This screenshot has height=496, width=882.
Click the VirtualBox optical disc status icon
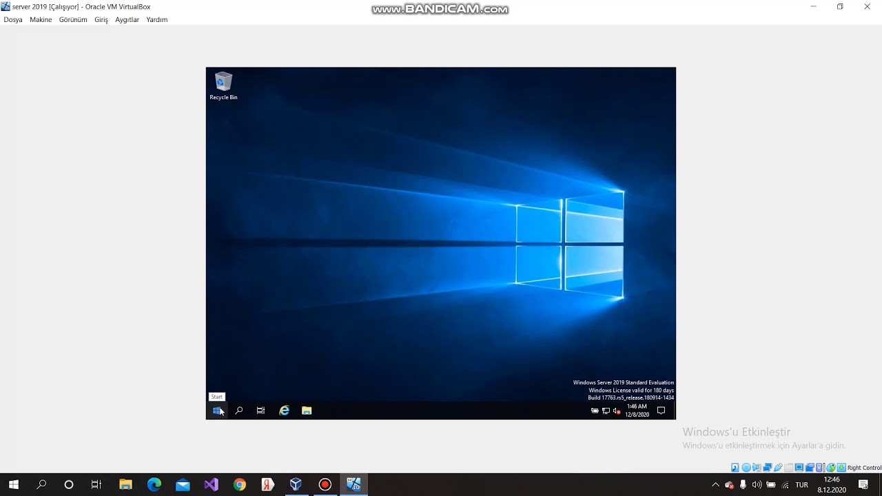click(x=746, y=468)
